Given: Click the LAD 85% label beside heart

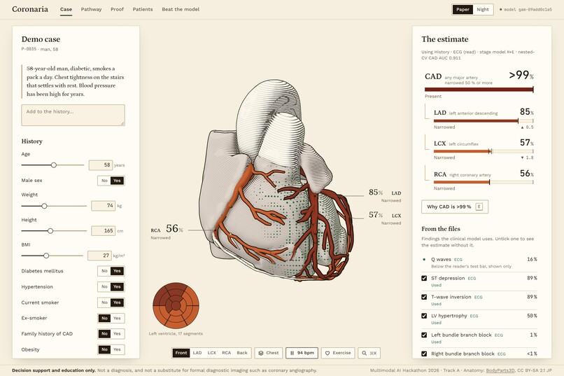Looking at the screenshot, I should click(x=384, y=195).
